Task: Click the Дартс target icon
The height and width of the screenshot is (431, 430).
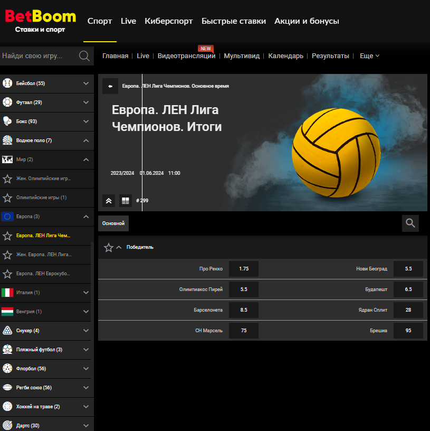Action: point(7,425)
